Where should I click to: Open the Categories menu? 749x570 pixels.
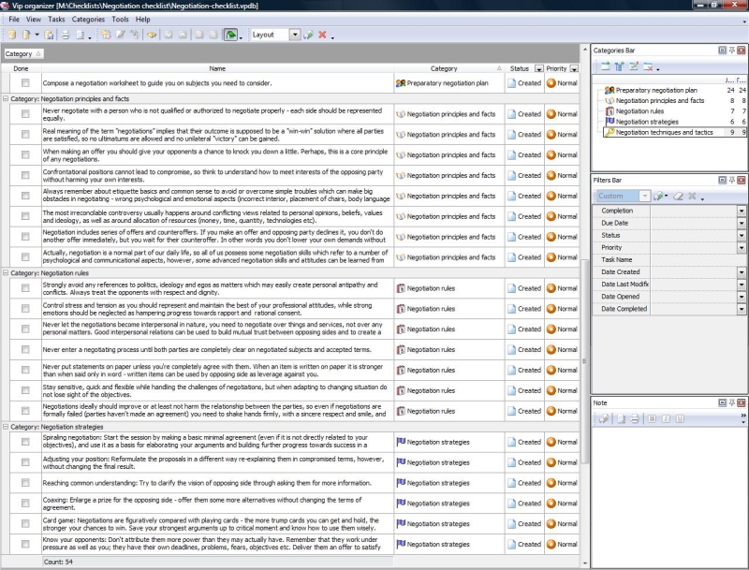pyautogui.click(x=88, y=19)
